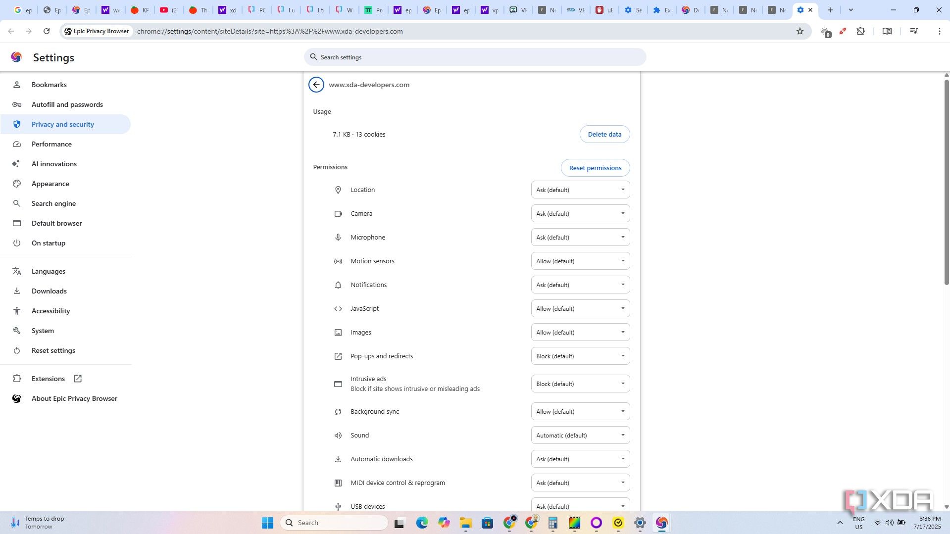Open the Background sync dropdown

[580, 411]
